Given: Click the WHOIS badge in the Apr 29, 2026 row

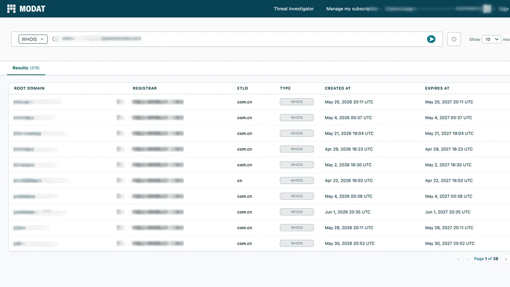Looking at the screenshot, I should 297,149.
